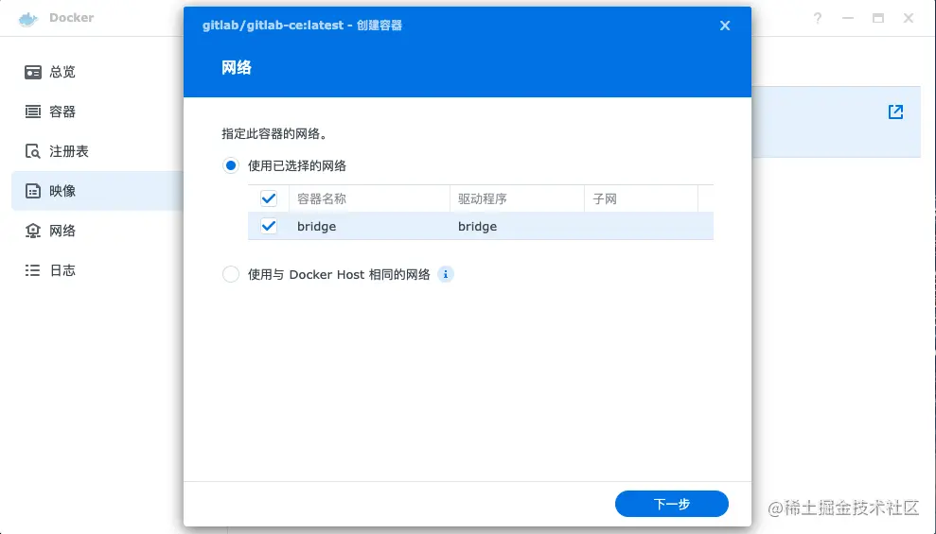Select 使用与 Docker Host 相同的网络 radio
Screen dimensions: 936x534
click(230, 274)
